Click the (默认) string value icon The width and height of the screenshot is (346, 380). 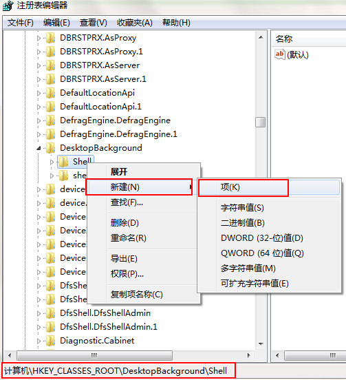[x=280, y=54]
